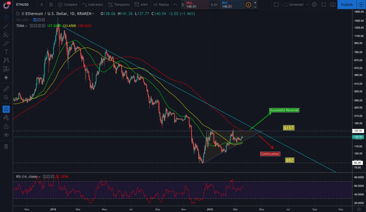Hide the TEMA indicator
The image size is (366, 212).
(31, 26)
